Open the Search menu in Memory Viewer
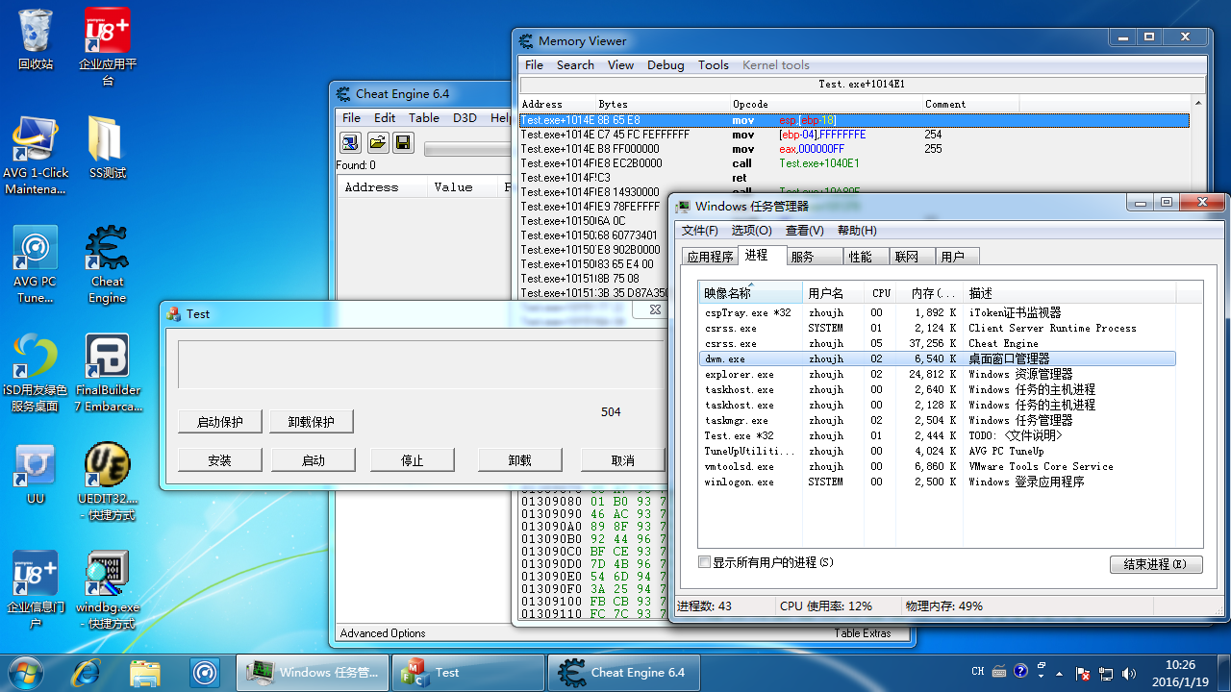Image resolution: width=1231 pixels, height=692 pixels. pyautogui.click(x=575, y=65)
